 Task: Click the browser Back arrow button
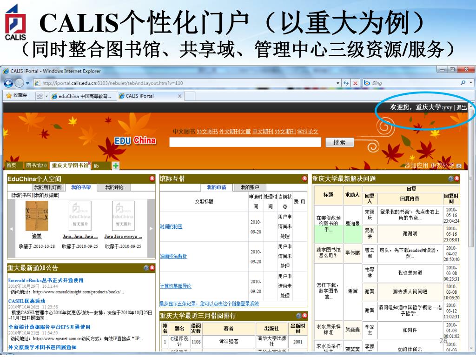coord(8,83)
